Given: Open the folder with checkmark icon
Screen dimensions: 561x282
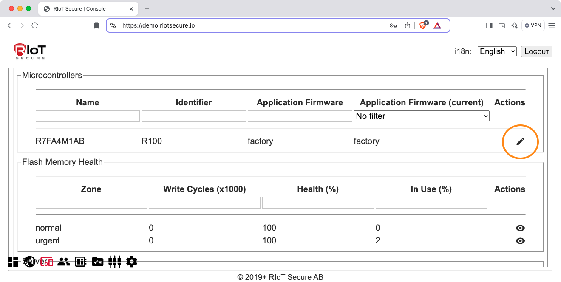Looking at the screenshot, I should click(x=98, y=262).
